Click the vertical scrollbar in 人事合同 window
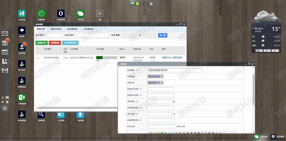This screenshot has height=141, width=286. pos(253,90)
